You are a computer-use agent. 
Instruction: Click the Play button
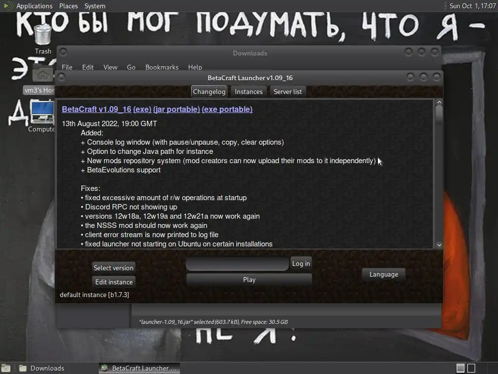249,280
